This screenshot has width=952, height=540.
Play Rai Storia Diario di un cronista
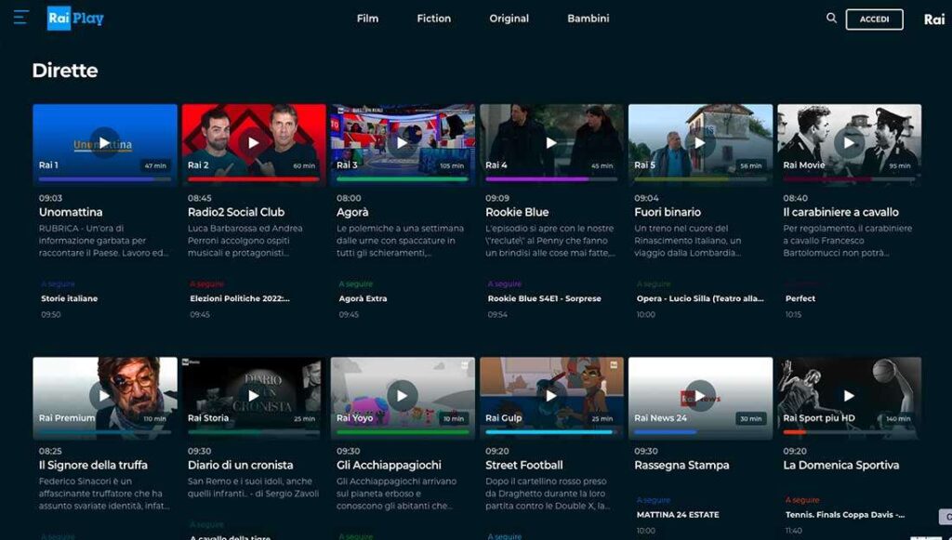pos(253,396)
